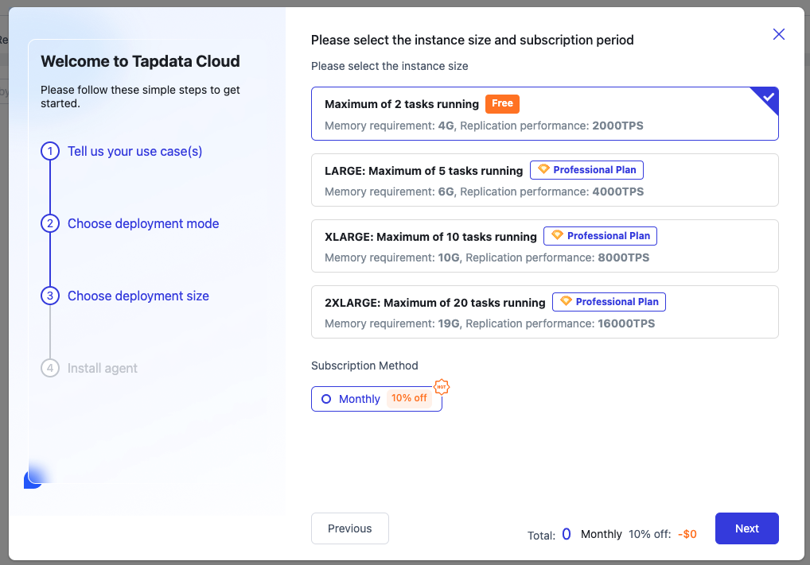Choose the XLARGE 10 tasks instance
This screenshot has height=565, width=810.
[544, 246]
